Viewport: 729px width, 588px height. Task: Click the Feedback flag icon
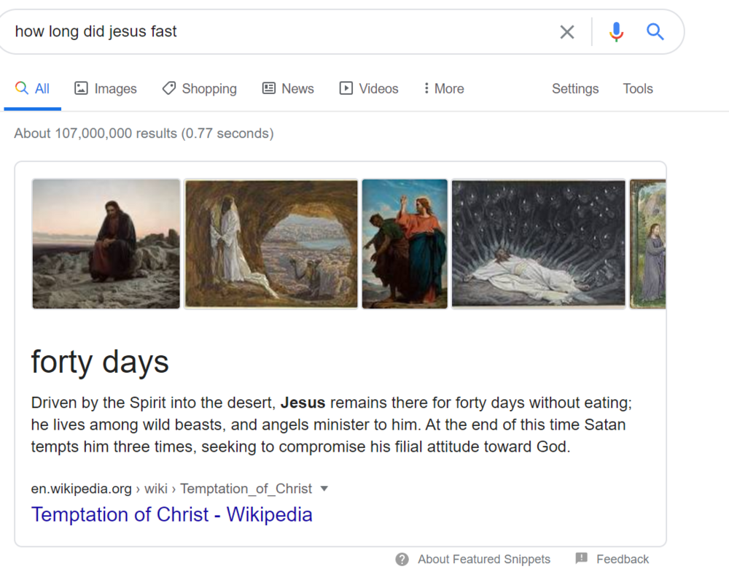point(581,558)
